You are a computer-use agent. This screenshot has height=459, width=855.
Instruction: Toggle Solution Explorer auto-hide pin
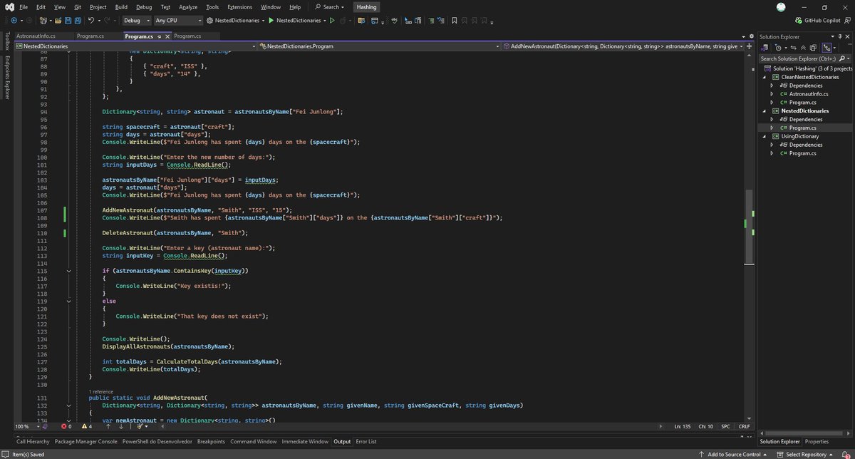click(841, 36)
